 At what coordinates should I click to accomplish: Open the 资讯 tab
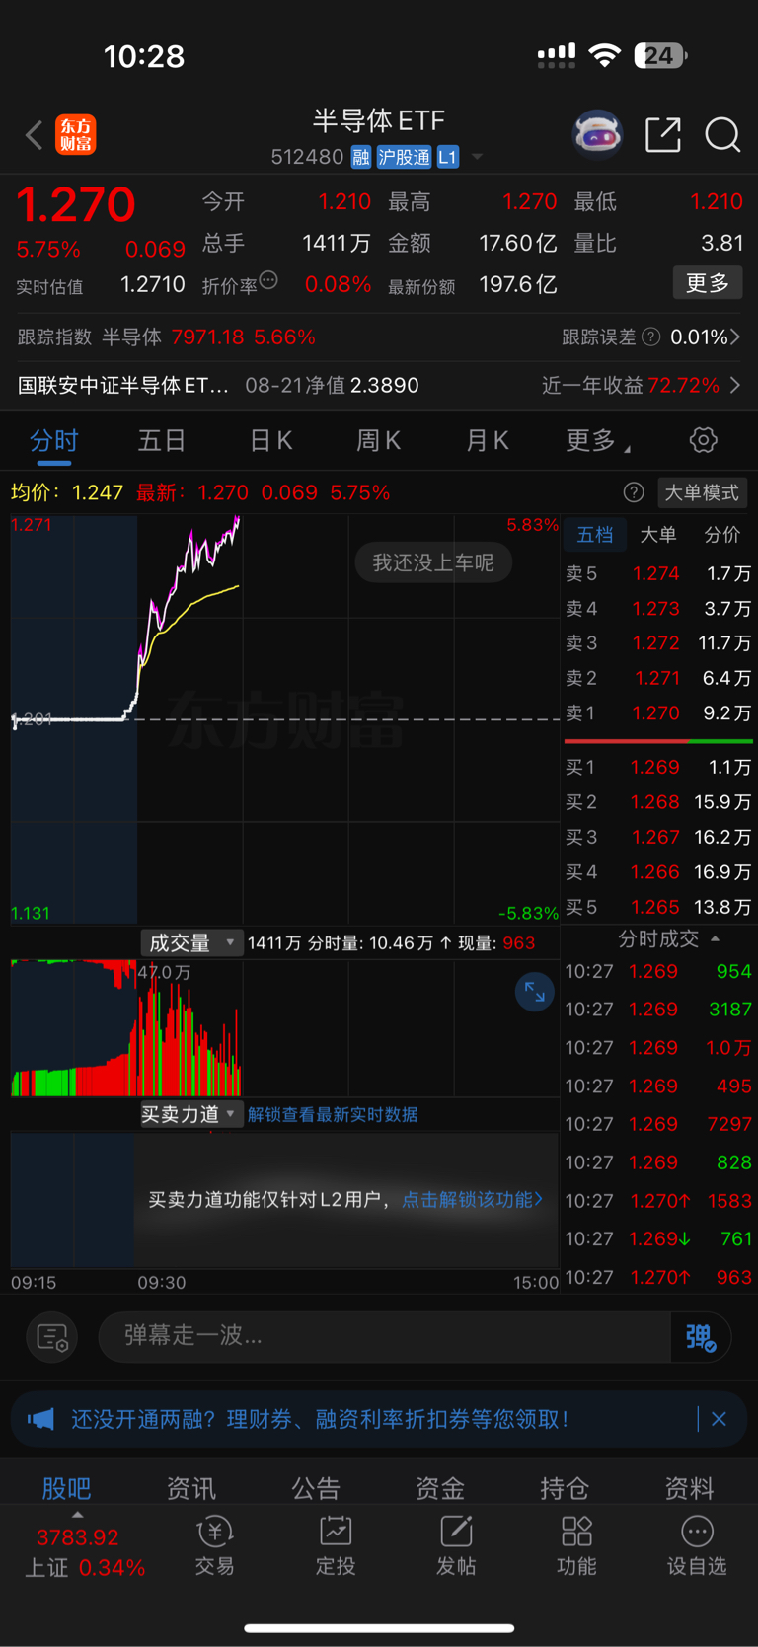(x=190, y=1487)
